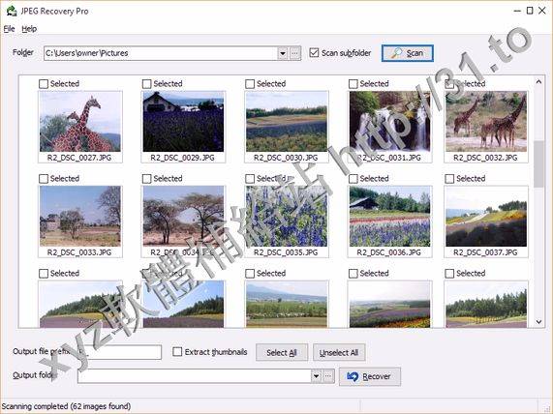This screenshot has height=414, width=553.
Task: Select the R2_DSC_0033.JPG thumbnail
Action: [80, 217]
